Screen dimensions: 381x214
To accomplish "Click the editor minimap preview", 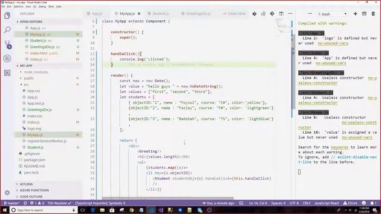I will click(x=283, y=27).
